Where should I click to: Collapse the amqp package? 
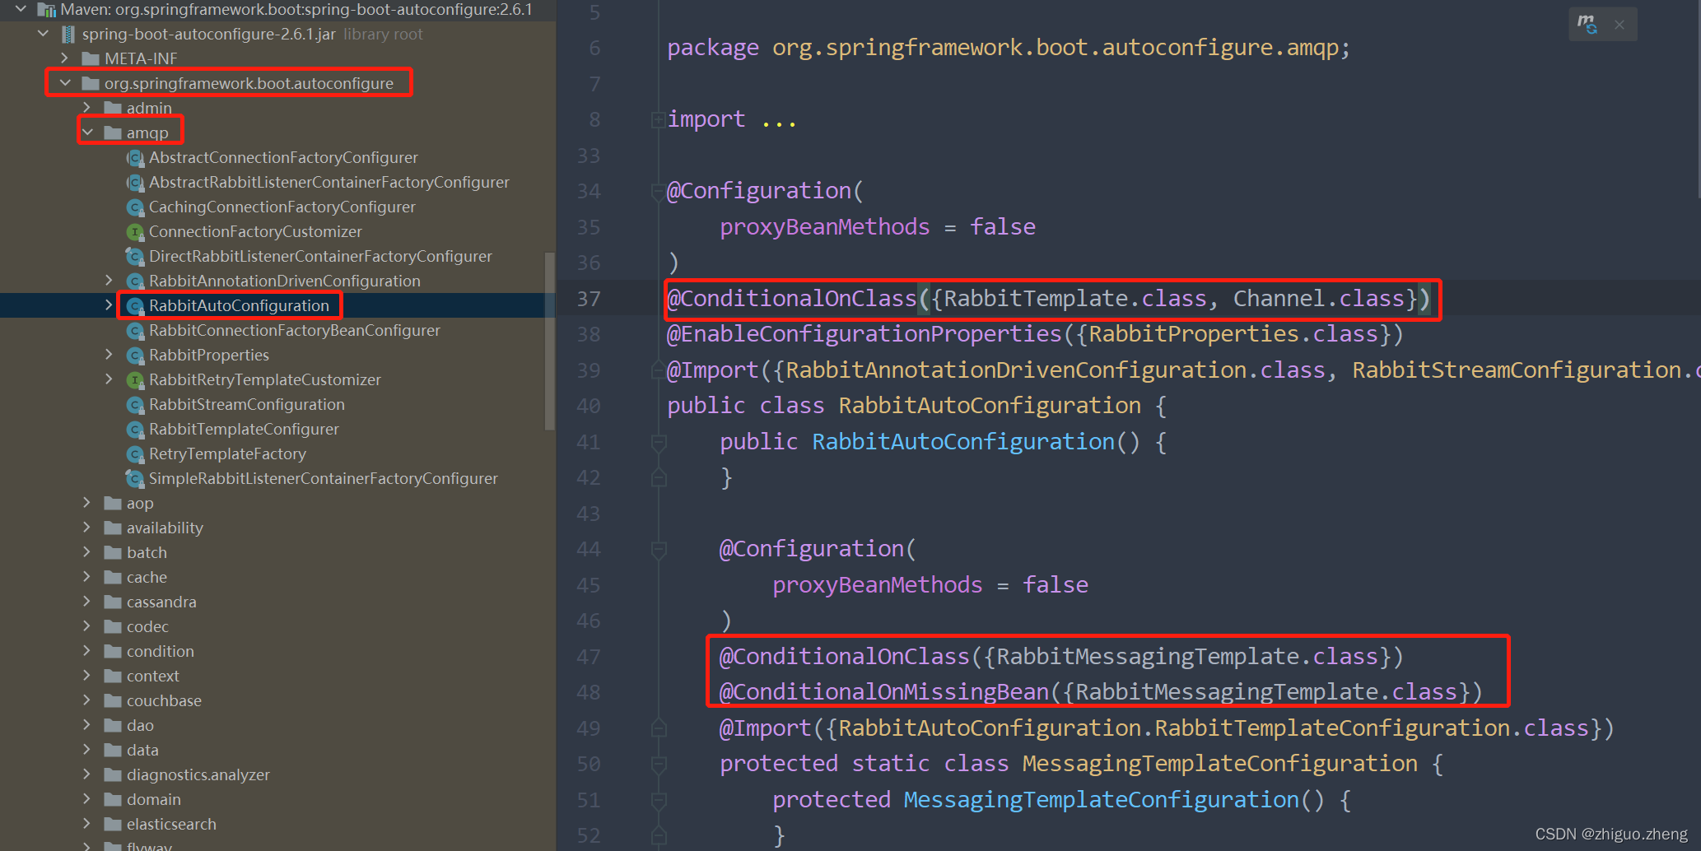[87, 133]
